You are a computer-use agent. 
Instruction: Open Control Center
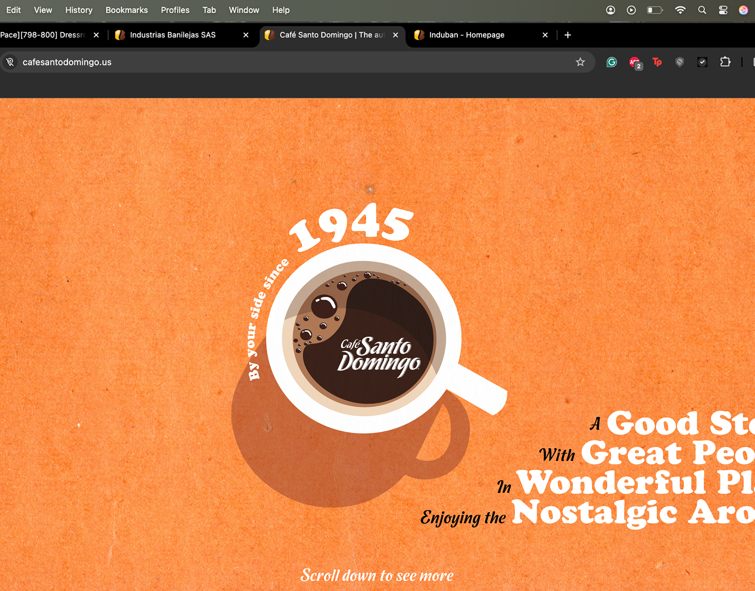pos(723,10)
